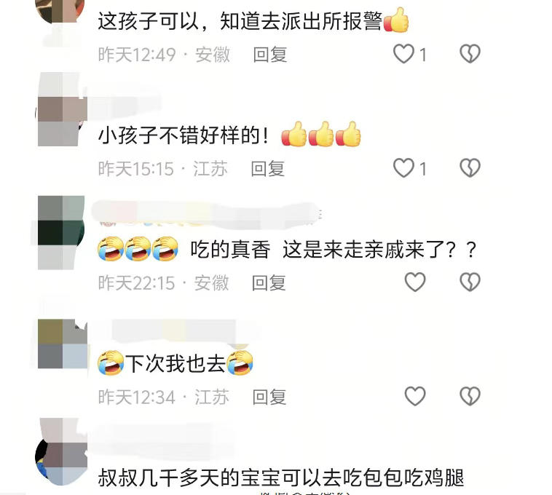
Task: Reply to the 昨天12:49 安徽 comment
Action: [x=270, y=55]
